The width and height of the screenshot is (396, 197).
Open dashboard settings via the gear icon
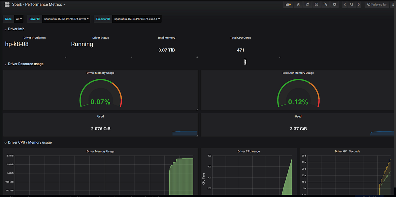coord(334,5)
